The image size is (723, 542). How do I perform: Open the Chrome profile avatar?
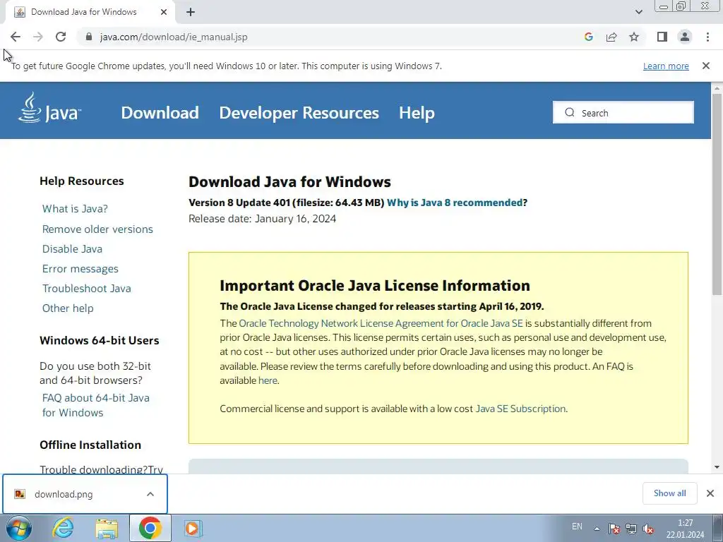[685, 37]
